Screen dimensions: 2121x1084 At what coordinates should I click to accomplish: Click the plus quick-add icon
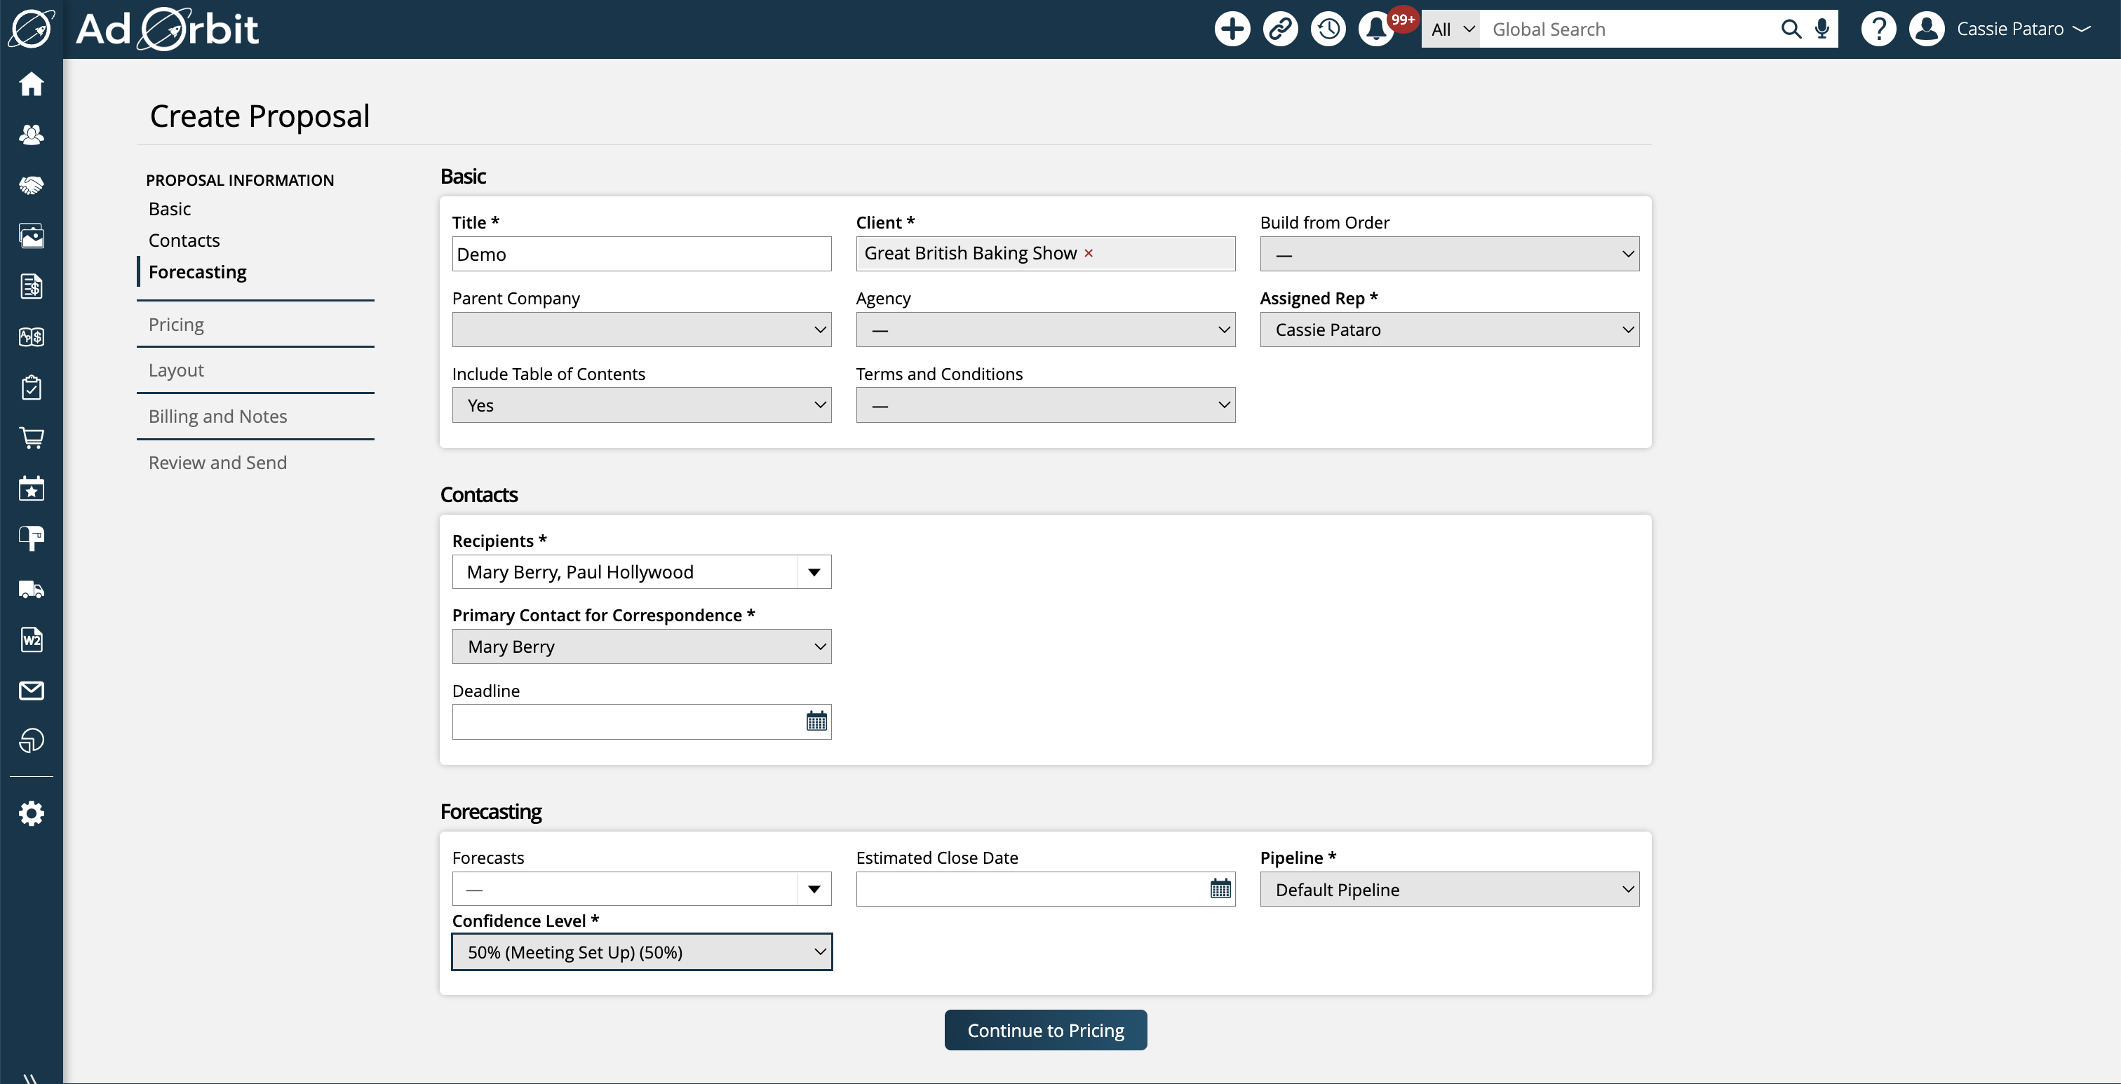1232,29
